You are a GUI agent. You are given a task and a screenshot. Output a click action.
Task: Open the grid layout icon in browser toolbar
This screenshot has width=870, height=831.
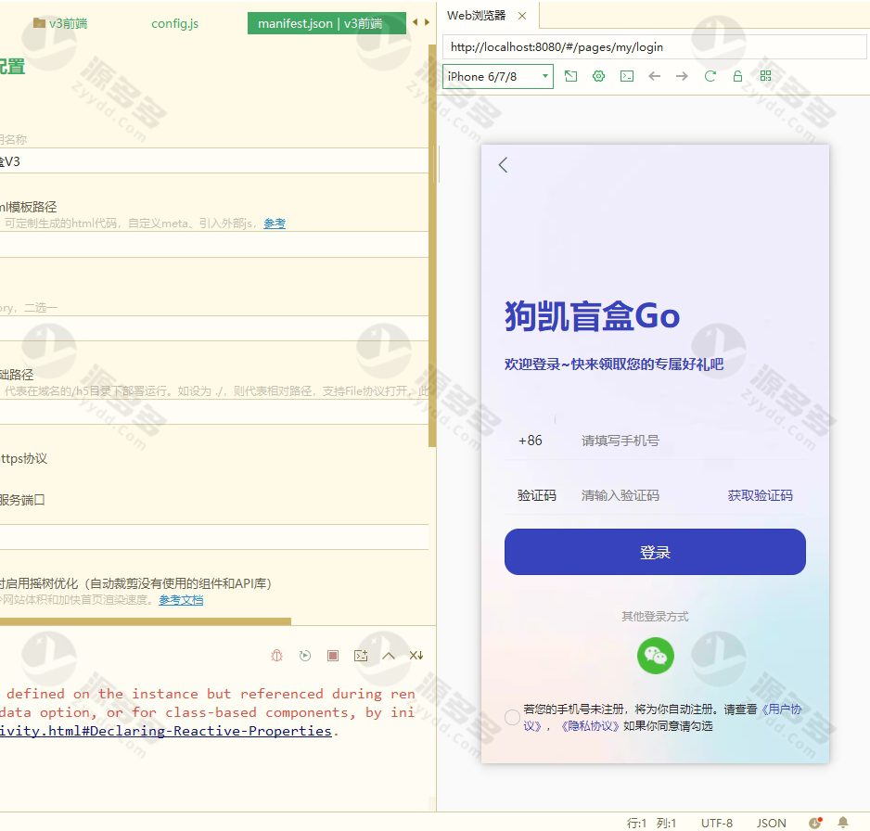tap(766, 76)
